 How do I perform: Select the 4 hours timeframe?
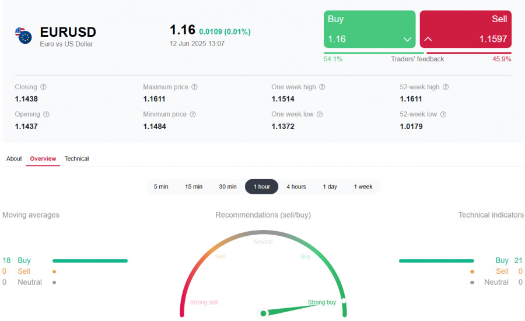296,187
